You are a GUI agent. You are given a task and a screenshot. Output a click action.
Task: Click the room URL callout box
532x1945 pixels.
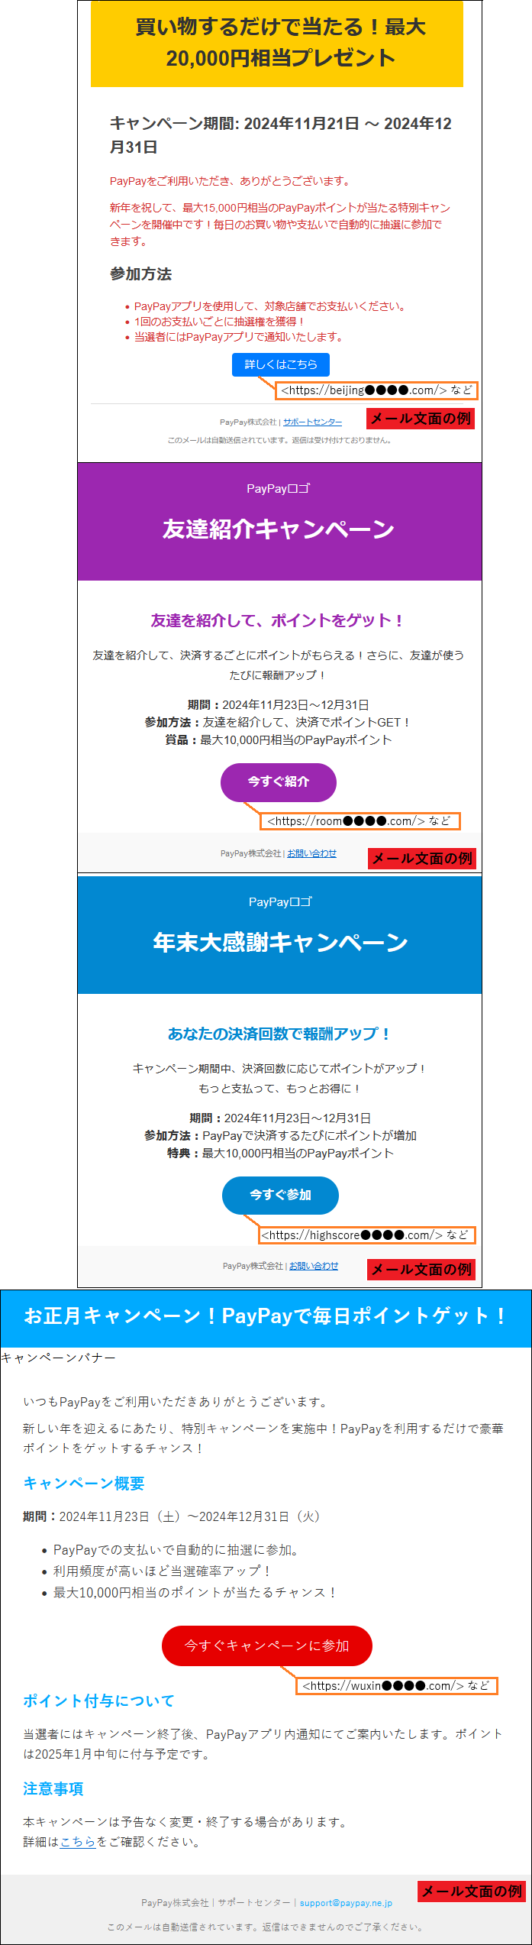pyautogui.click(x=360, y=821)
